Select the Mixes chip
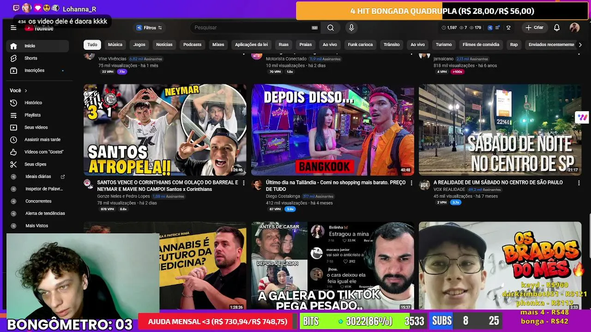The image size is (591, 332). (x=218, y=45)
